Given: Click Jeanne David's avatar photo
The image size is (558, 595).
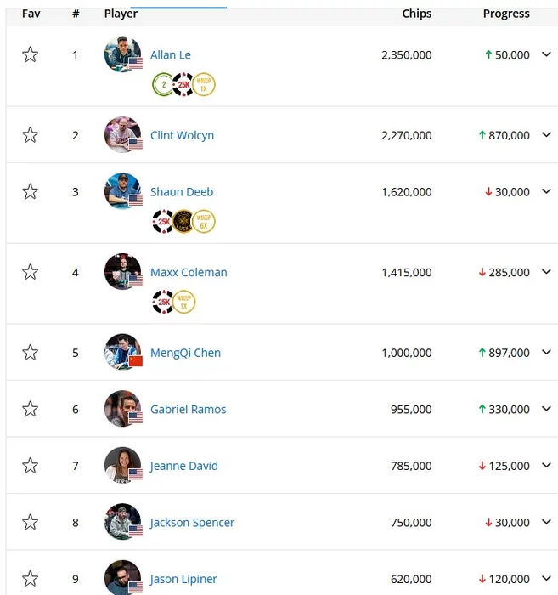Looking at the screenshot, I should pyautogui.click(x=122, y=465).
